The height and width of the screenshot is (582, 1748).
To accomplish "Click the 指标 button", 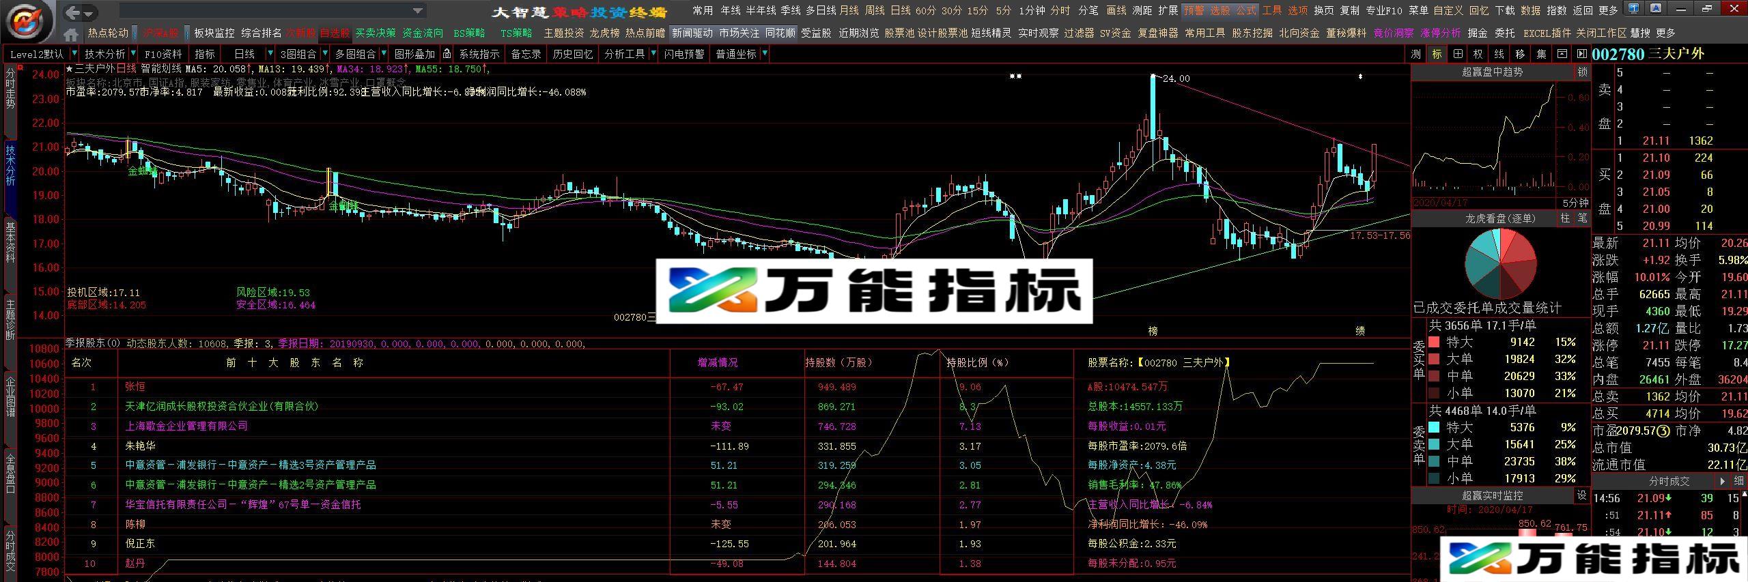I will (x=205, y=54).
